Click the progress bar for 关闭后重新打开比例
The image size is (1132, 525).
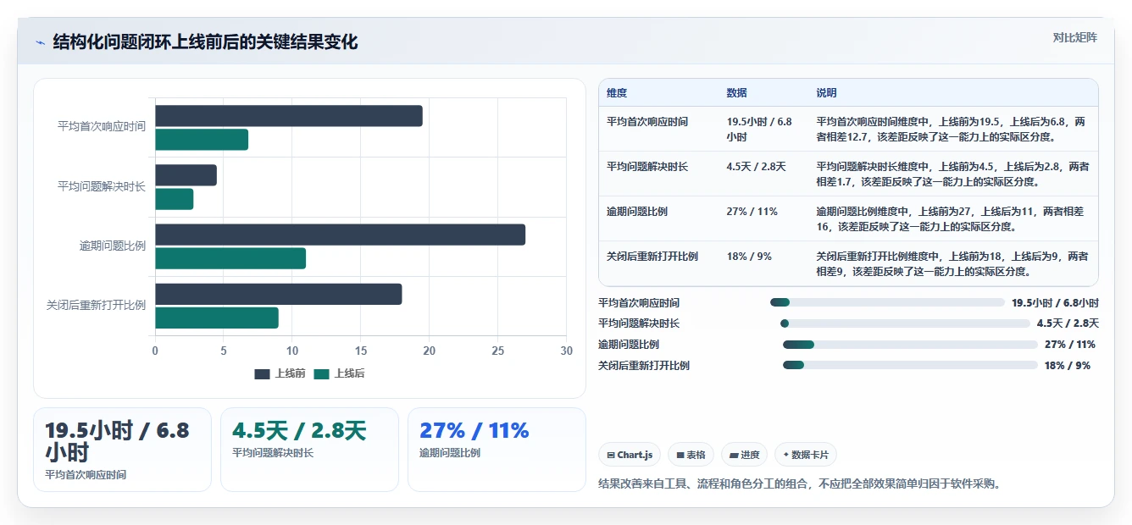[x=910, y=366]
